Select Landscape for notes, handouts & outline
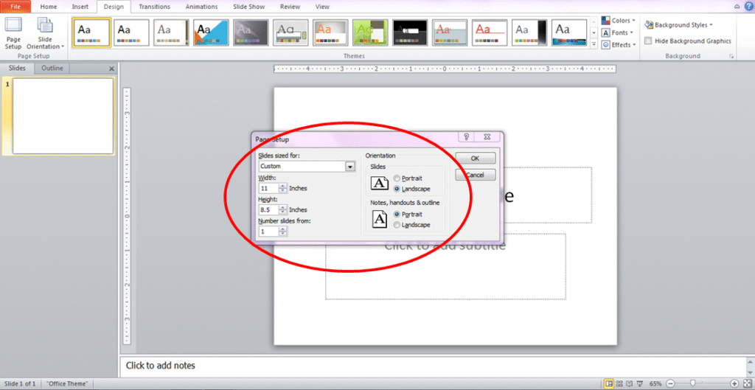This screenshot has width=755, height=390. [398, 225]
